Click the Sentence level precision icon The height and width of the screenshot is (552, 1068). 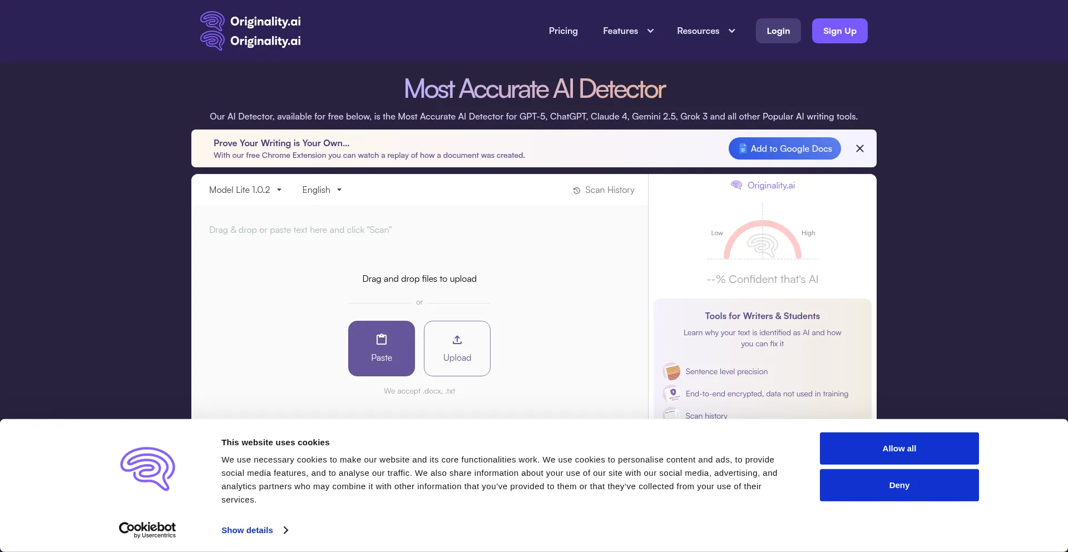pos(672,371)
